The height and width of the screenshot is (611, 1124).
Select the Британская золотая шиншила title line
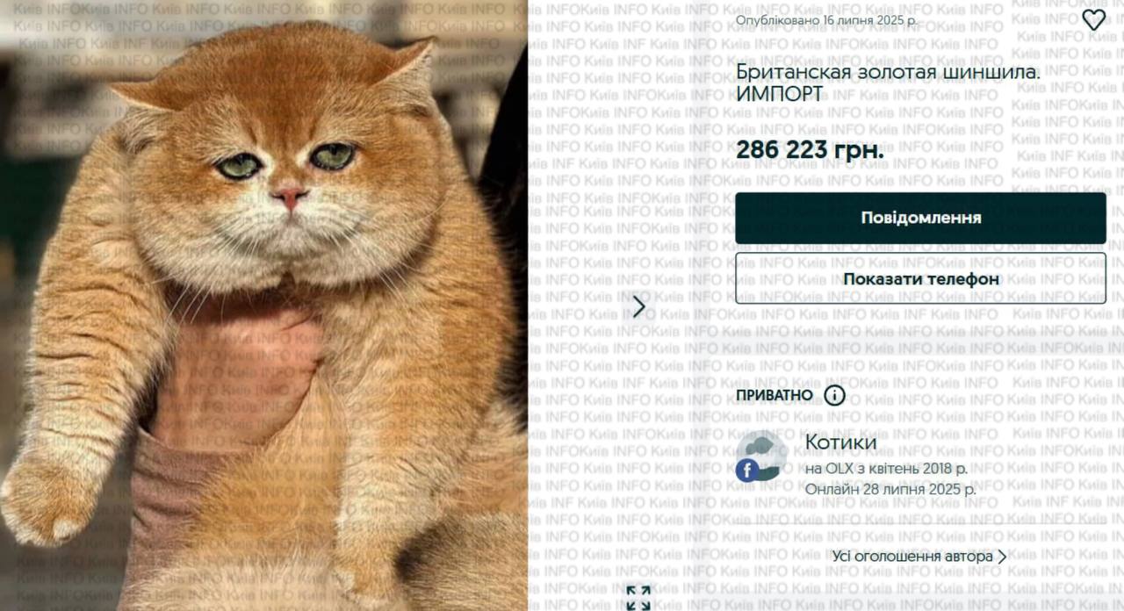[888, 71]
